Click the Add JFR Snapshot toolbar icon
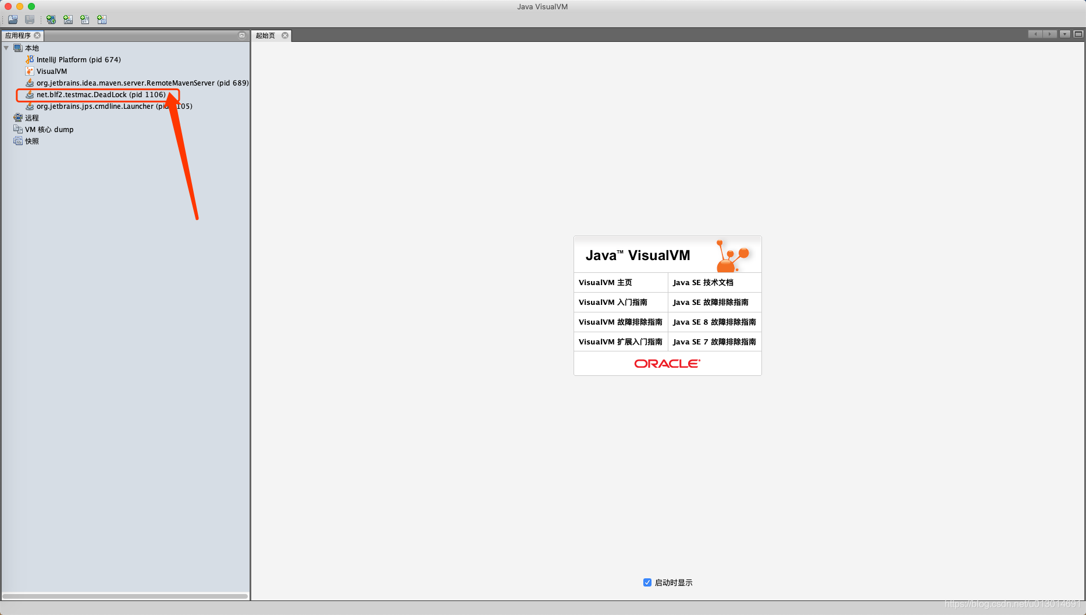Image resolution: width=1086 pixels, height=615 pixels. (x=102, y=20)
